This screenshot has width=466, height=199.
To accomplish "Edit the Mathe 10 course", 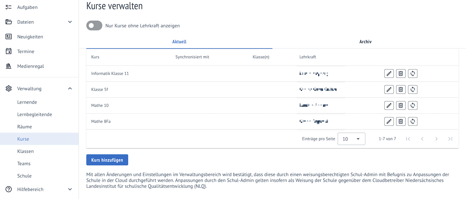I will click(389, 105).
